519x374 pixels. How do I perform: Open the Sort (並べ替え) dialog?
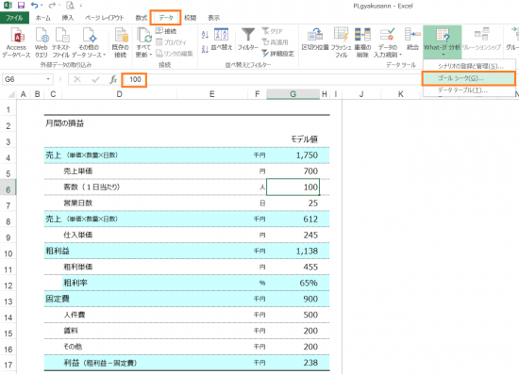222,40
